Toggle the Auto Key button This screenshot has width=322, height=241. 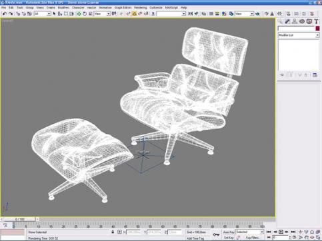(229, 232)
